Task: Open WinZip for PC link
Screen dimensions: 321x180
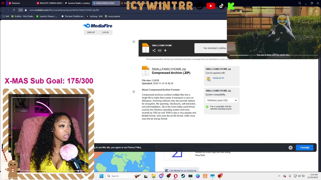Action: click(x=218, y=78)
